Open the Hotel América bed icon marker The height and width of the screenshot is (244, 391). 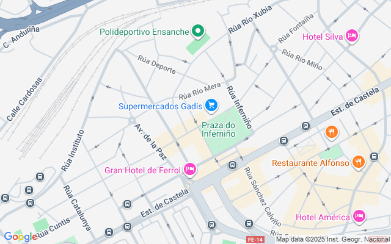click(x=359, y=216)
